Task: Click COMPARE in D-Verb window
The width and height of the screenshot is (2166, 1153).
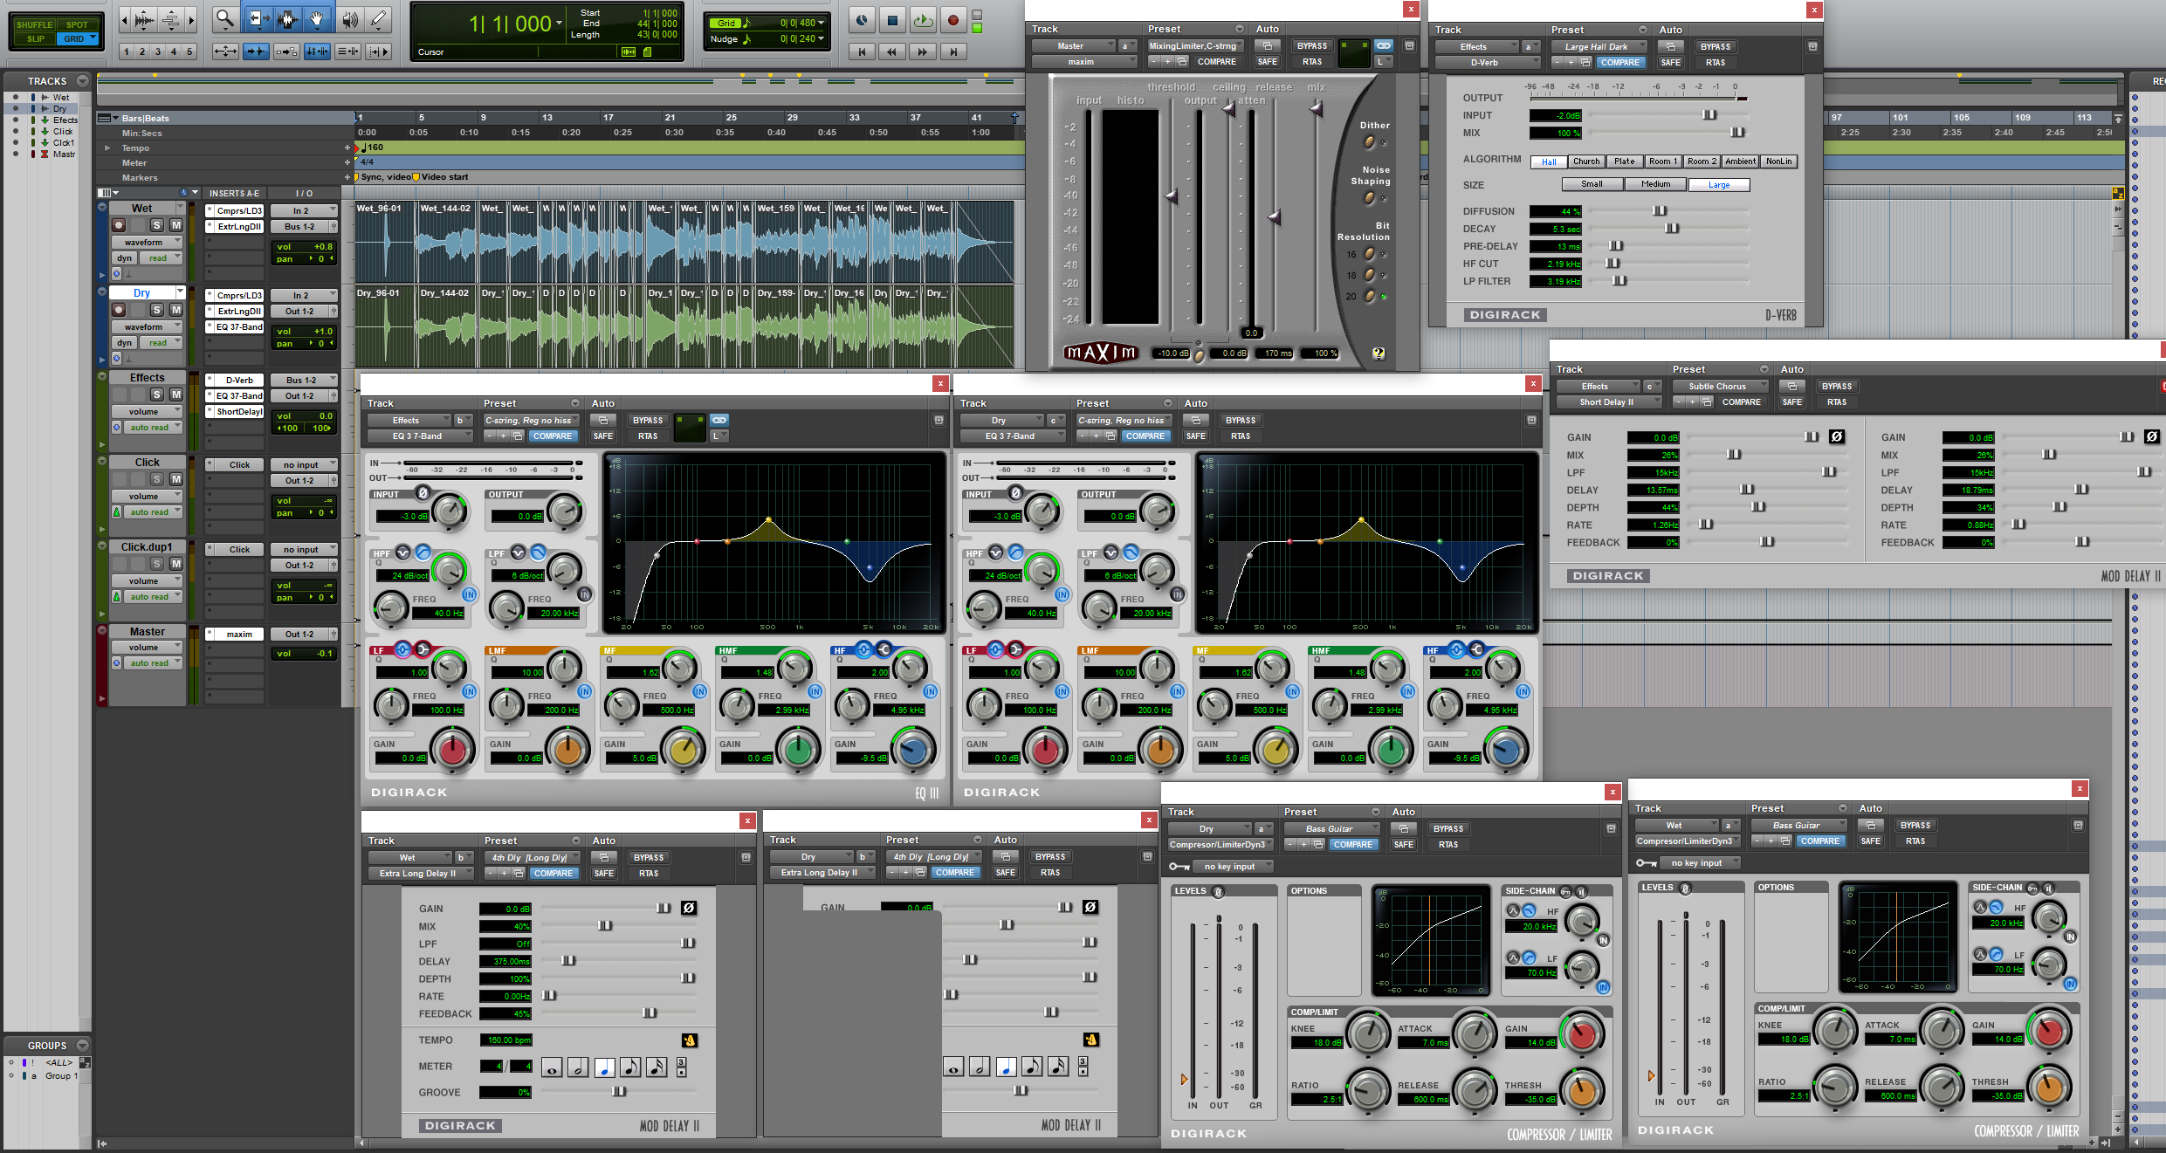Action: coord(1621,63)
